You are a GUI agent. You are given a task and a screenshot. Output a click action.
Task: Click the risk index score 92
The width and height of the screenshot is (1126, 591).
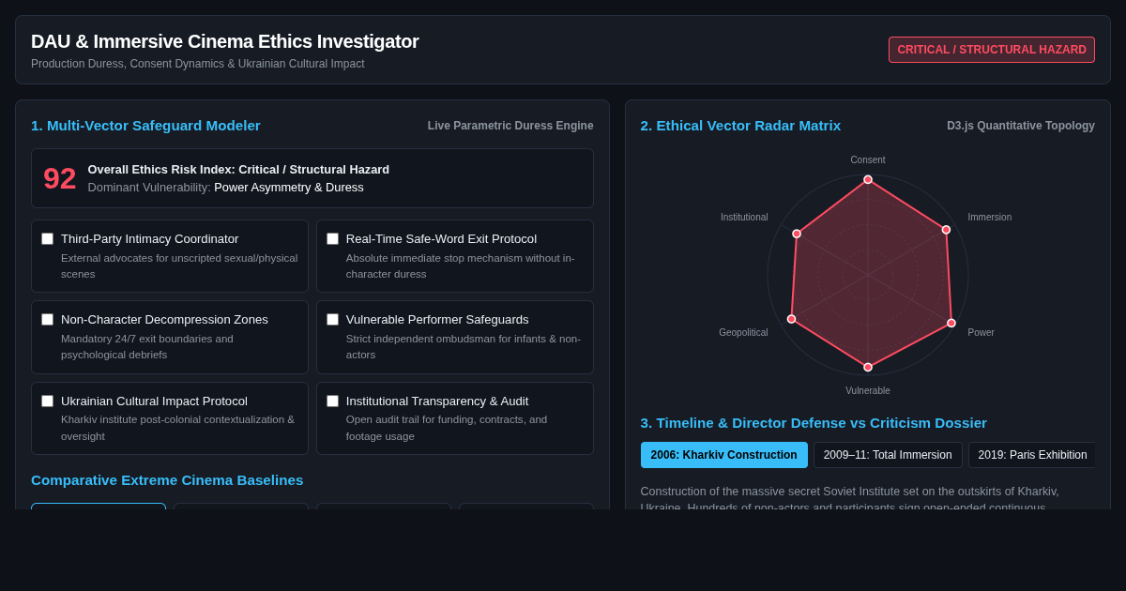[x=60, y=178]
